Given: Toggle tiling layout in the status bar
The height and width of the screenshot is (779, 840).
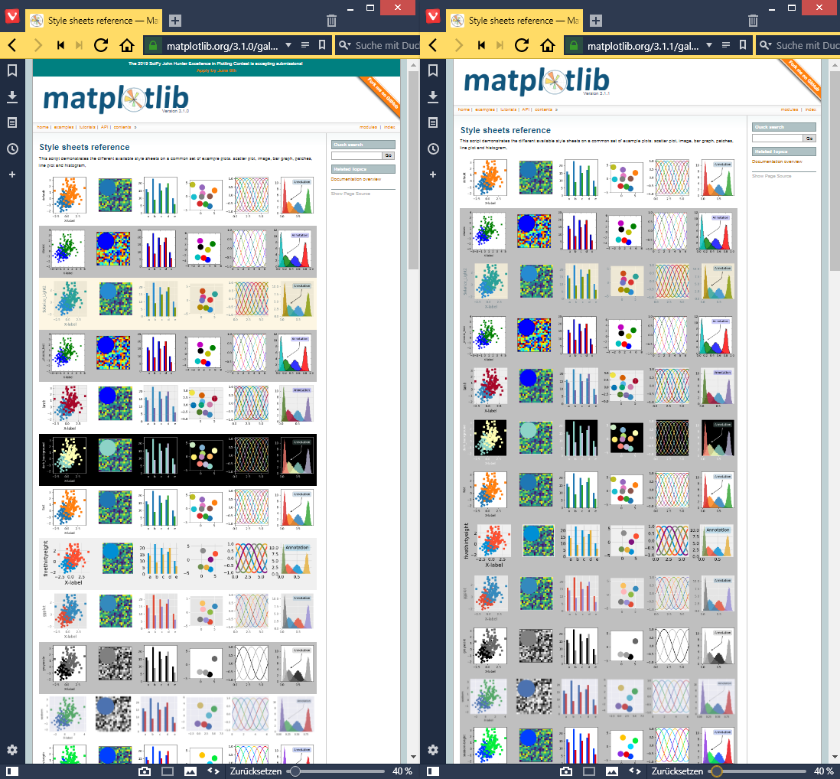Looking at the screenshot, I should (x=167, y=772).
